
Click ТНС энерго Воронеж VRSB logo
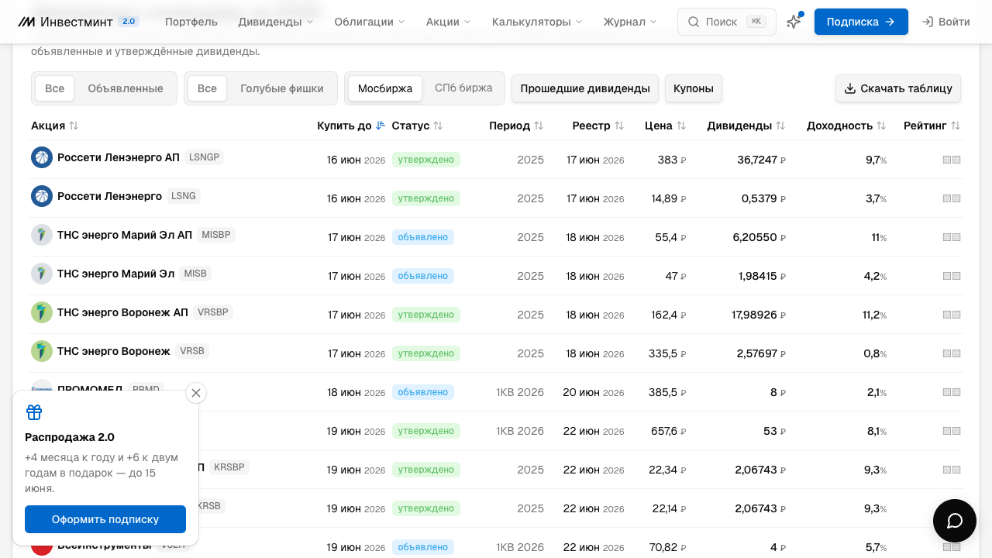[x=42, y=351]
